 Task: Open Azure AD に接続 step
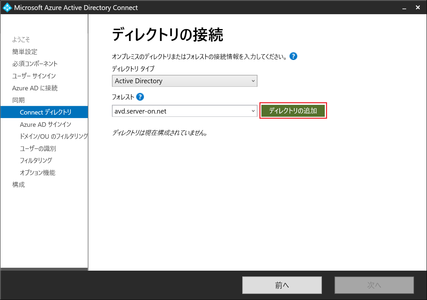point(35,88)
